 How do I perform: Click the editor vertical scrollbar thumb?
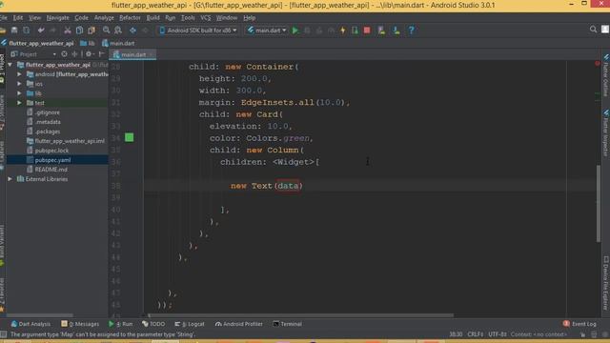pyautogui.click(x=599, y=204)
